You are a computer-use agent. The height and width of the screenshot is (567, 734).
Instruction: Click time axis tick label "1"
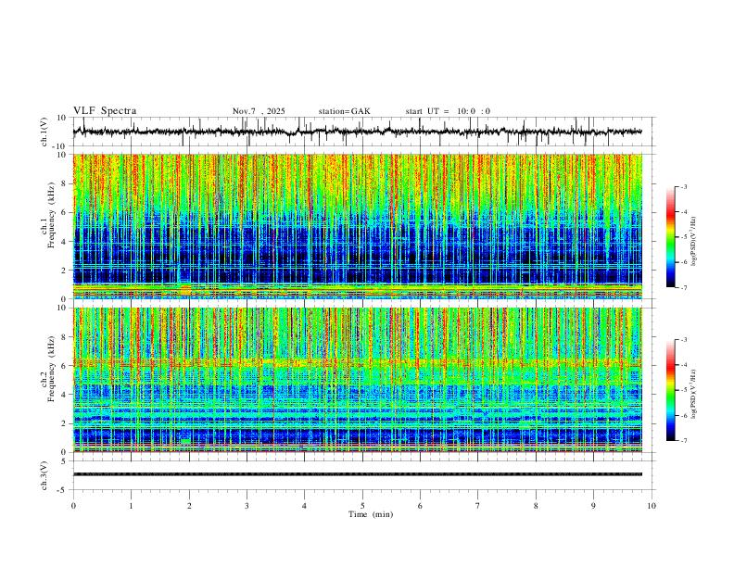(131, 506)
